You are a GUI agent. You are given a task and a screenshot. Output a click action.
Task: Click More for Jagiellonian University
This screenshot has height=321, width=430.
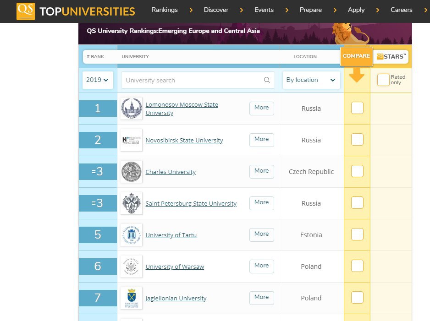click(262, 297)
